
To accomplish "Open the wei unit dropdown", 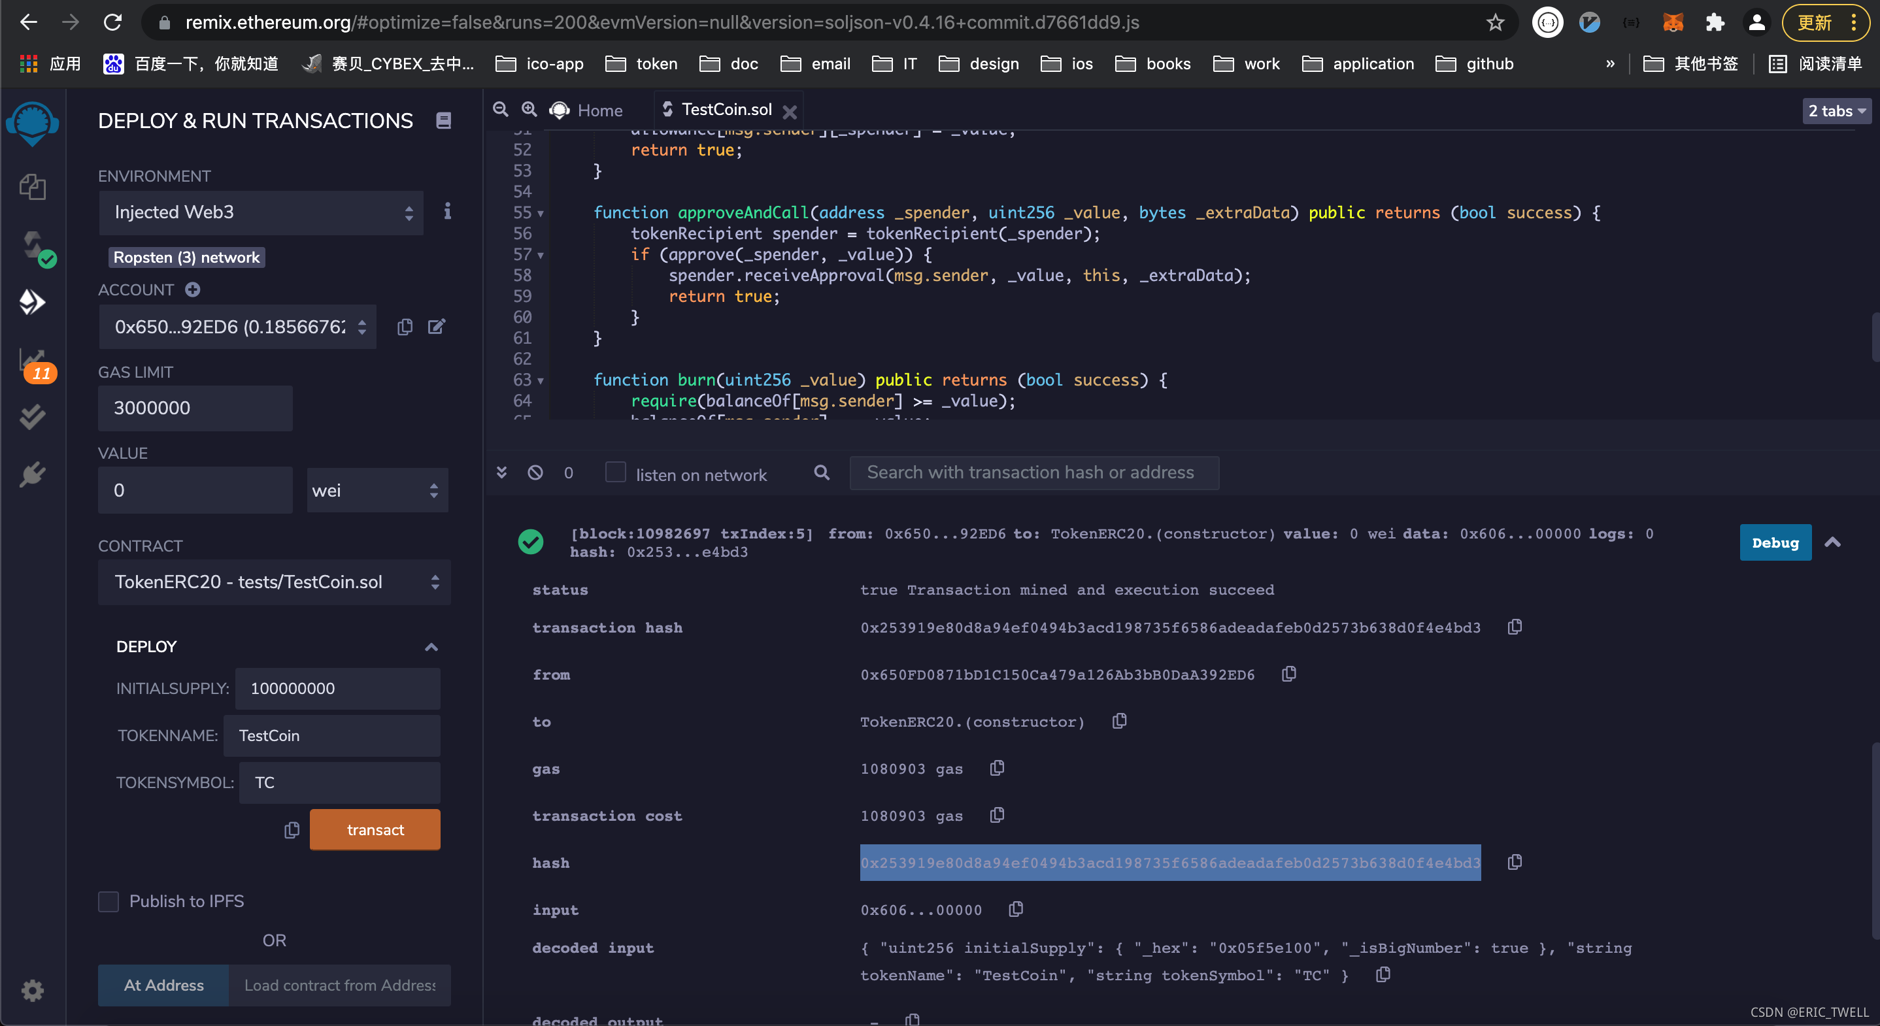I will tap(377, 490).
